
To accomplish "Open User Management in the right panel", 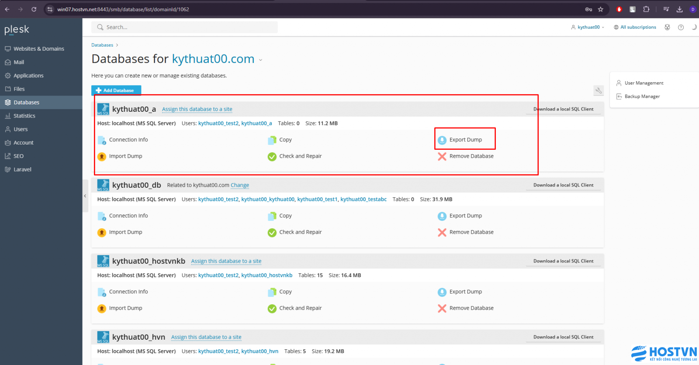I will [644, 83].
